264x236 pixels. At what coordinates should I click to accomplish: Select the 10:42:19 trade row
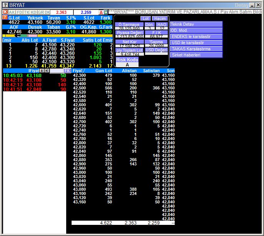click(x=35, y=80)
